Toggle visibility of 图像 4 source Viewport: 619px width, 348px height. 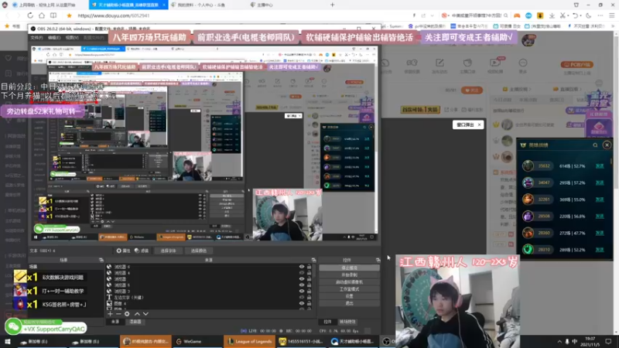[x=302, y=303]
